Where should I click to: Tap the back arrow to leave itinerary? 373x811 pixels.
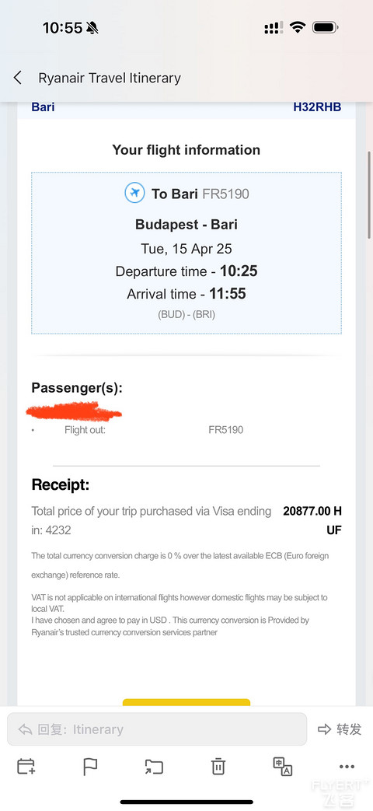pyautogui.click(x=18, y=78)
